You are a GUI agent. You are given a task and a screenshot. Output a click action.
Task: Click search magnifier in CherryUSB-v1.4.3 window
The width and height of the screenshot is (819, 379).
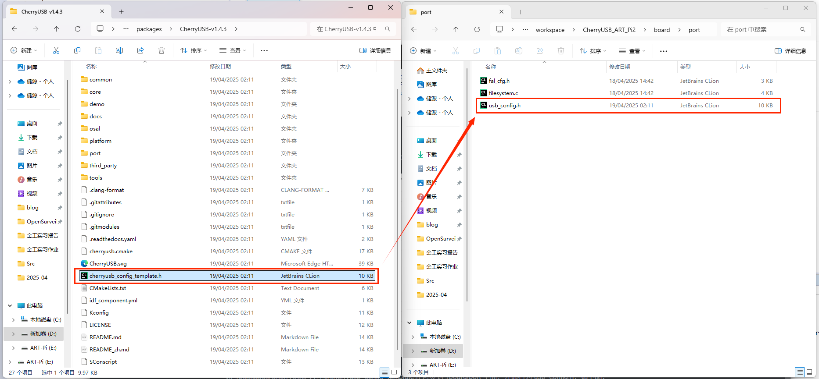tap(388, 29)
